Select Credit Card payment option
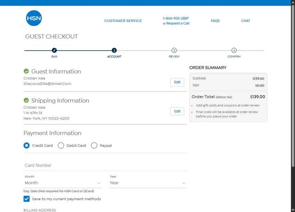 click(27, 145)
